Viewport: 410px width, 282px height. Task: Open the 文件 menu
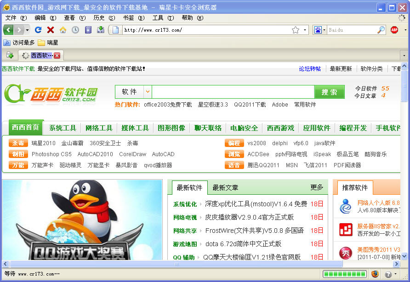click(16, 18)
